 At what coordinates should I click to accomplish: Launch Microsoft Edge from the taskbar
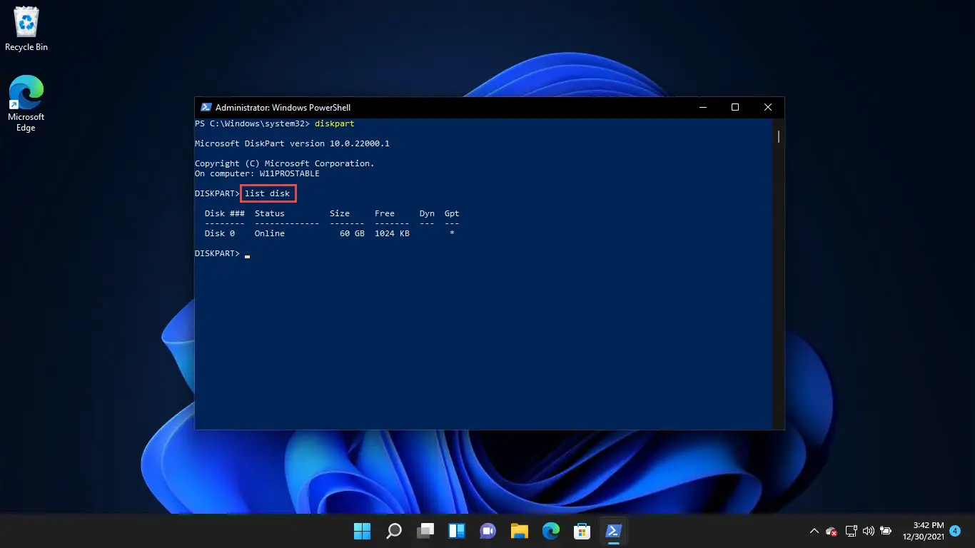pyautogui.click(x=550, y=531)
